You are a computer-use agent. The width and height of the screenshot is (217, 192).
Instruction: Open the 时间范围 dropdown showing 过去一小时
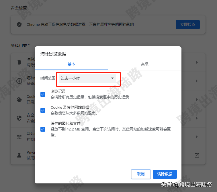[87, 78]
